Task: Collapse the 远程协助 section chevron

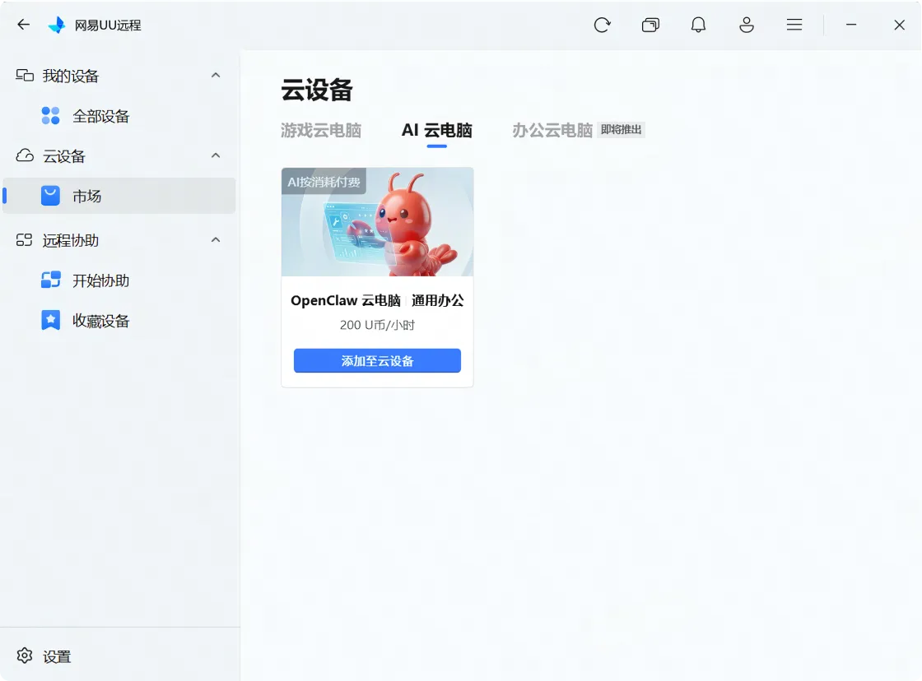Action: click(x=216, y=240)
